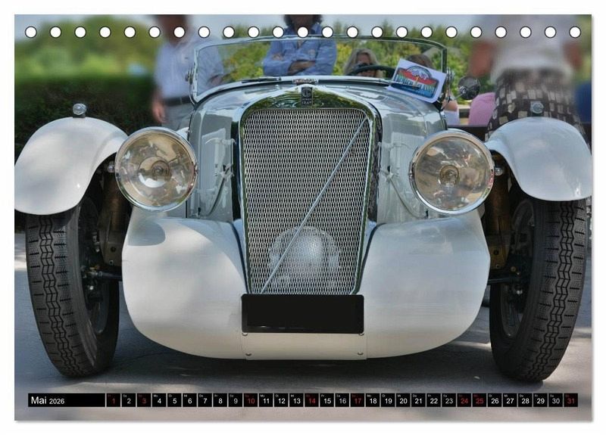
Task: Choose day 19 in the date row
Action: [388, 400]
